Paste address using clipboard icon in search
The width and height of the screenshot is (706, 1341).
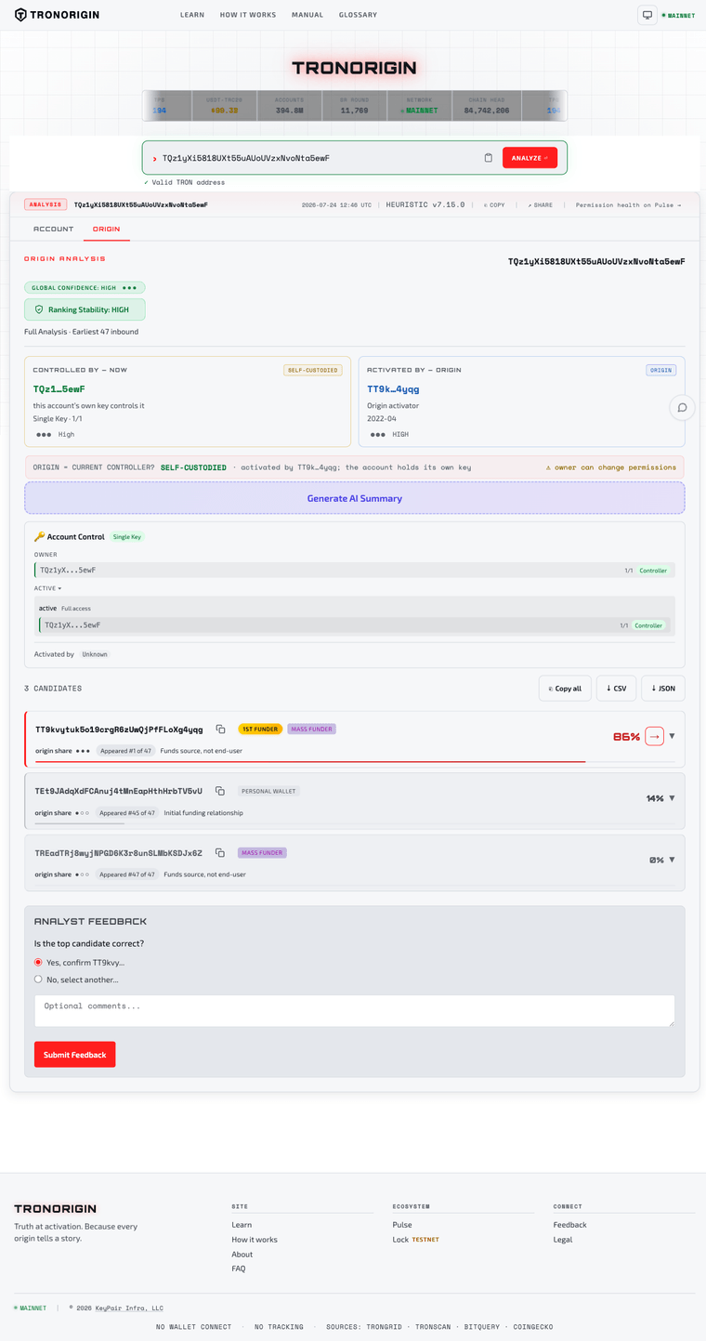tap(489, 158)
